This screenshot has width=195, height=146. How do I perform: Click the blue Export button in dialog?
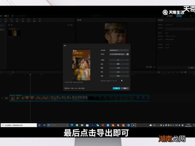point(116,88)
